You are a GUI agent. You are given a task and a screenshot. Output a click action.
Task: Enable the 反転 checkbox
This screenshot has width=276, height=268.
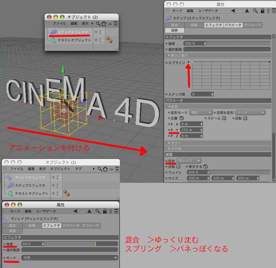(x=178, y=167)
